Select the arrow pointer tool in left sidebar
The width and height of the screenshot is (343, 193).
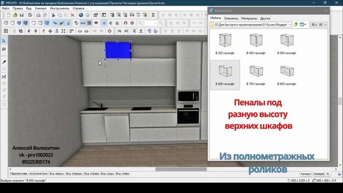click(x=4, y=41)
